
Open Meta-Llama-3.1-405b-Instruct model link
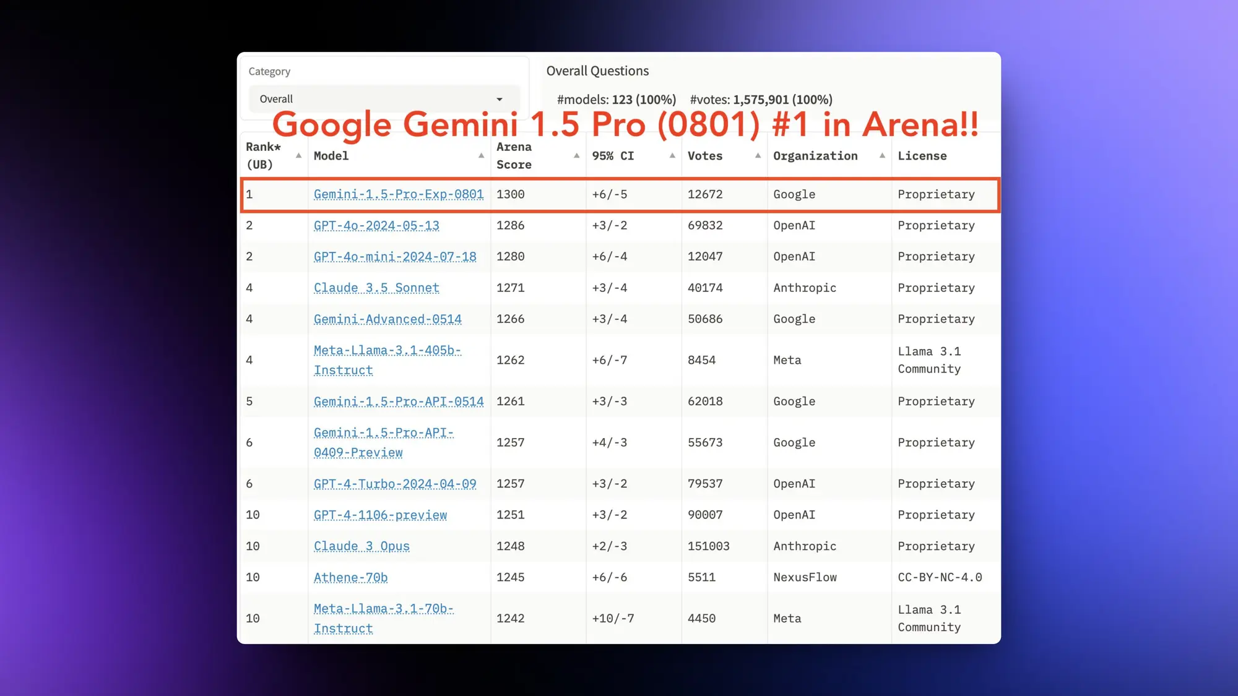coord(387,360)
